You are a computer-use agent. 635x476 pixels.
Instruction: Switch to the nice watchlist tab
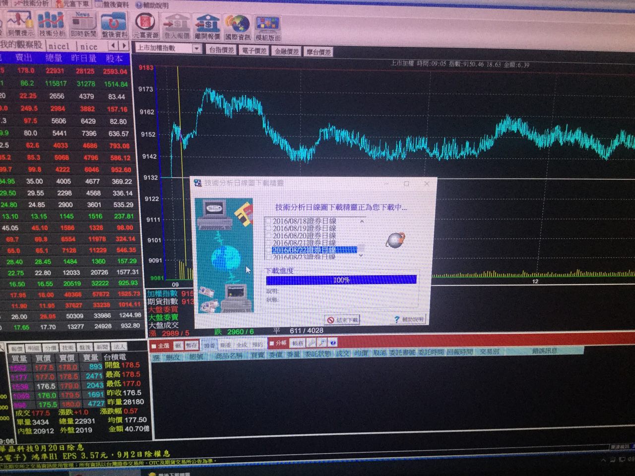(89, 46)
